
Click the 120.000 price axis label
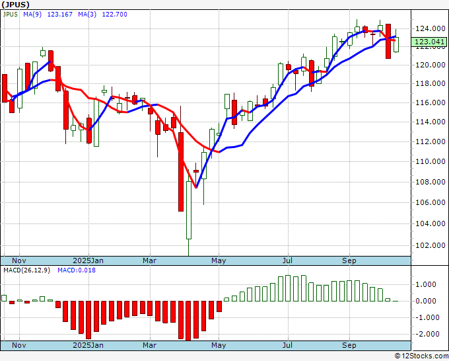pyautogui.click(x=431, y=65)
